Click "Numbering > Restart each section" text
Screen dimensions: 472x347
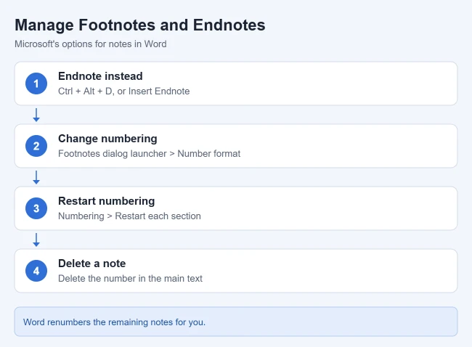129,216
